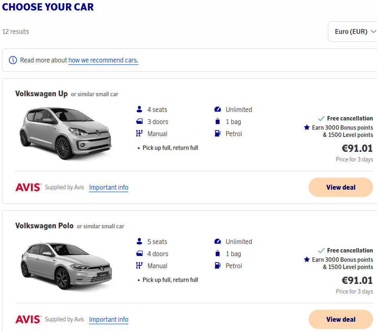
Task: Click View deal for the Volkswagen Polo
Action: pos(340,319)
